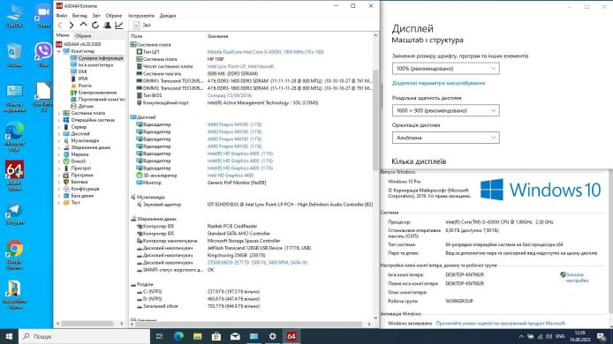
Task: Open the scaling 100% (рекомендовано) dropdown
Action: tap(446, 68)
